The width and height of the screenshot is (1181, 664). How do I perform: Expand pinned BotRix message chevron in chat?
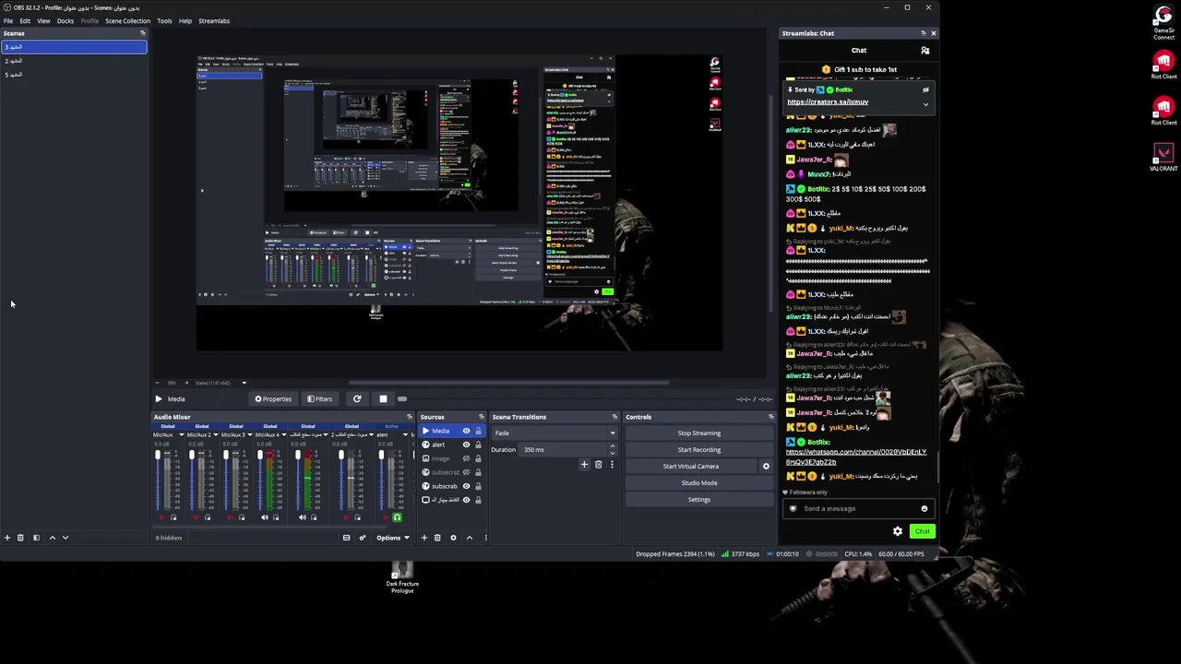[x=925, y=104]
